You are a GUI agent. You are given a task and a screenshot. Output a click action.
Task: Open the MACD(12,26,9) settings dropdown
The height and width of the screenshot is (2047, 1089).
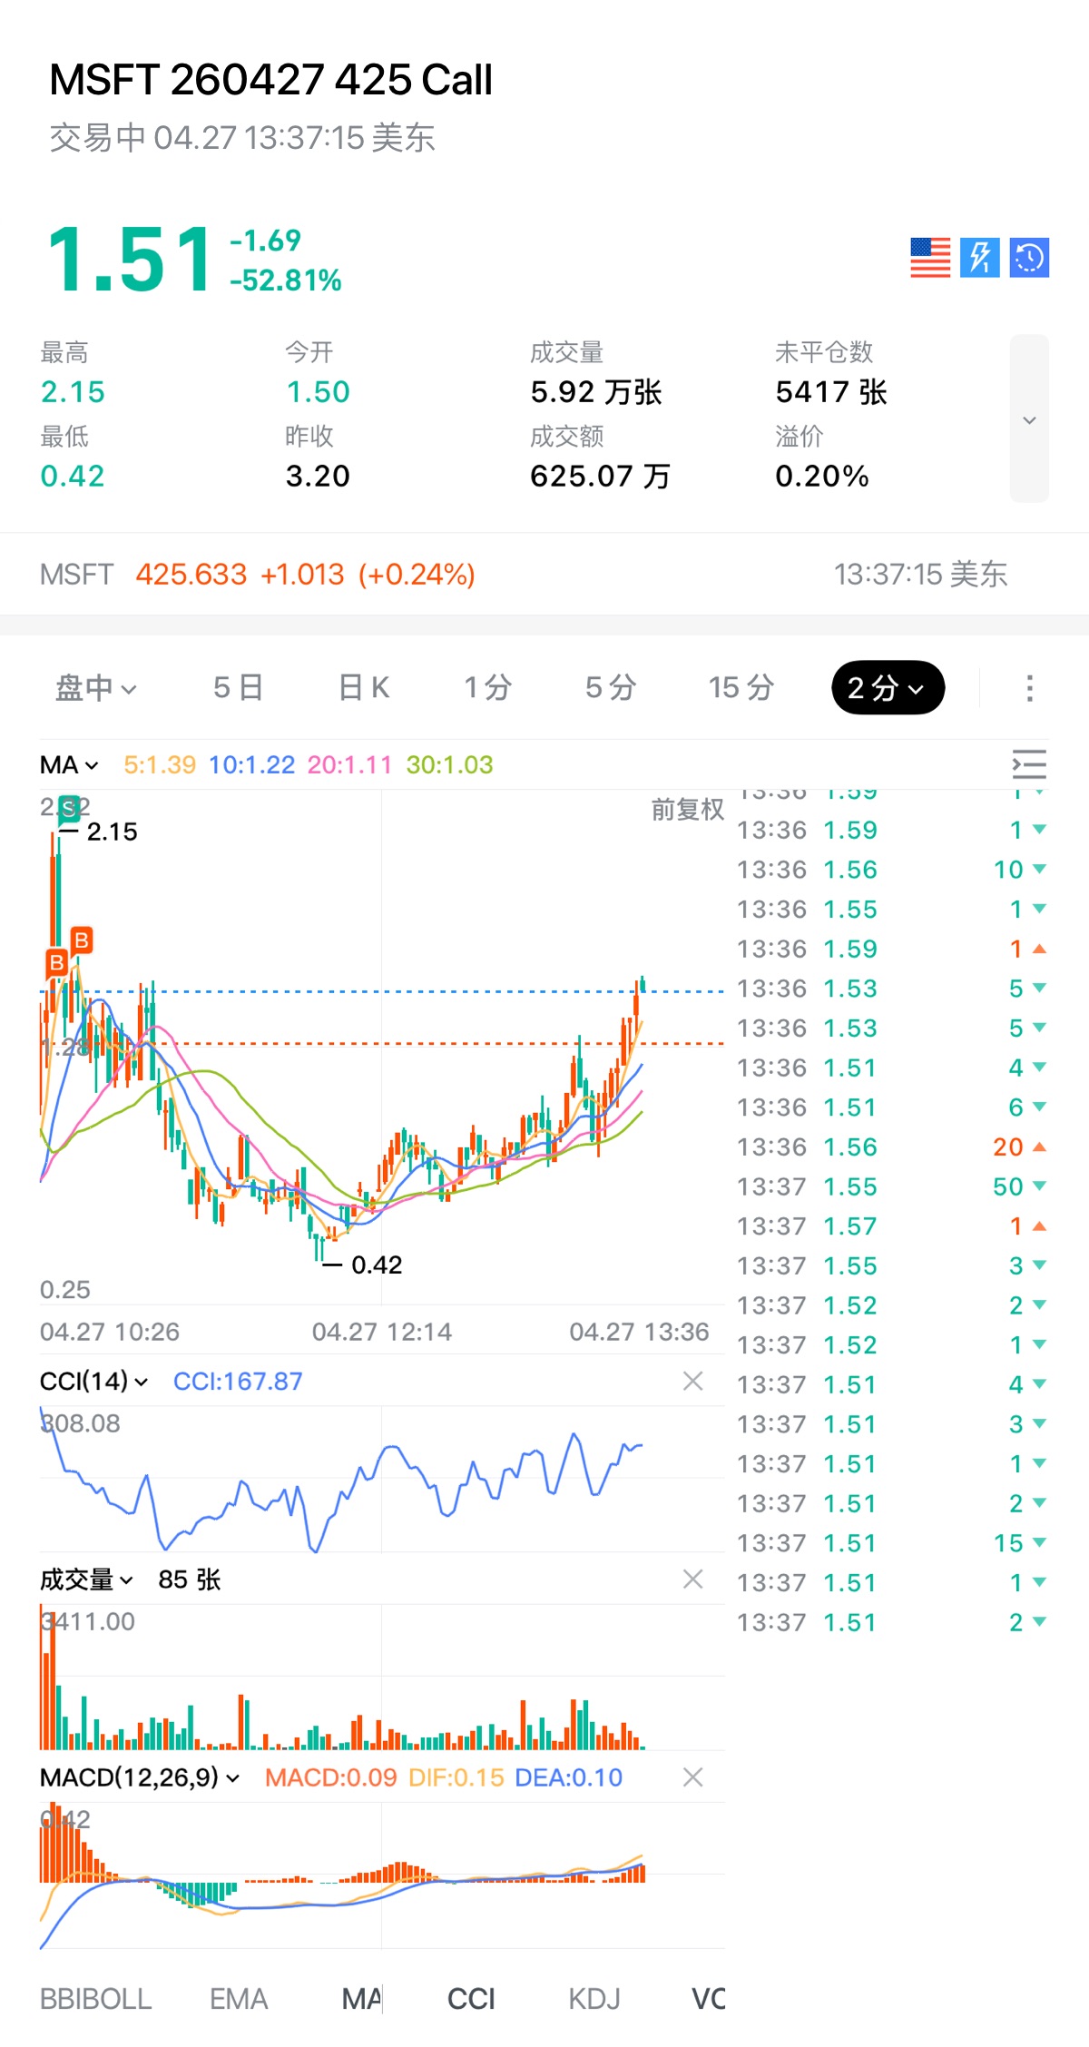pyautogui.click(x=140, y=1777)
